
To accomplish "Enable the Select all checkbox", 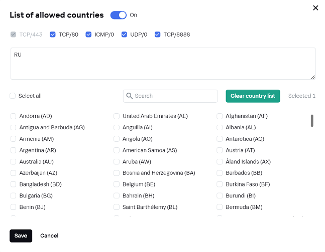I will pos(13,96).
